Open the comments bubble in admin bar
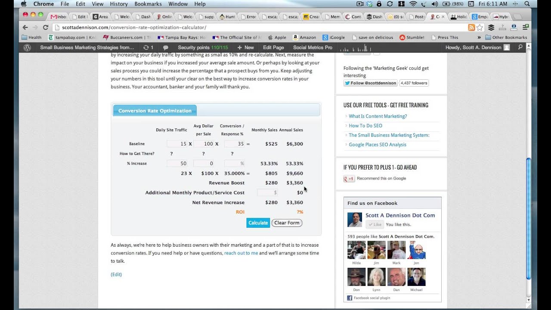 click(x=166, y=47)
